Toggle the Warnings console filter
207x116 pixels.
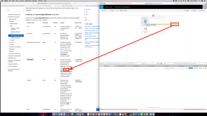tap(195, 68)
